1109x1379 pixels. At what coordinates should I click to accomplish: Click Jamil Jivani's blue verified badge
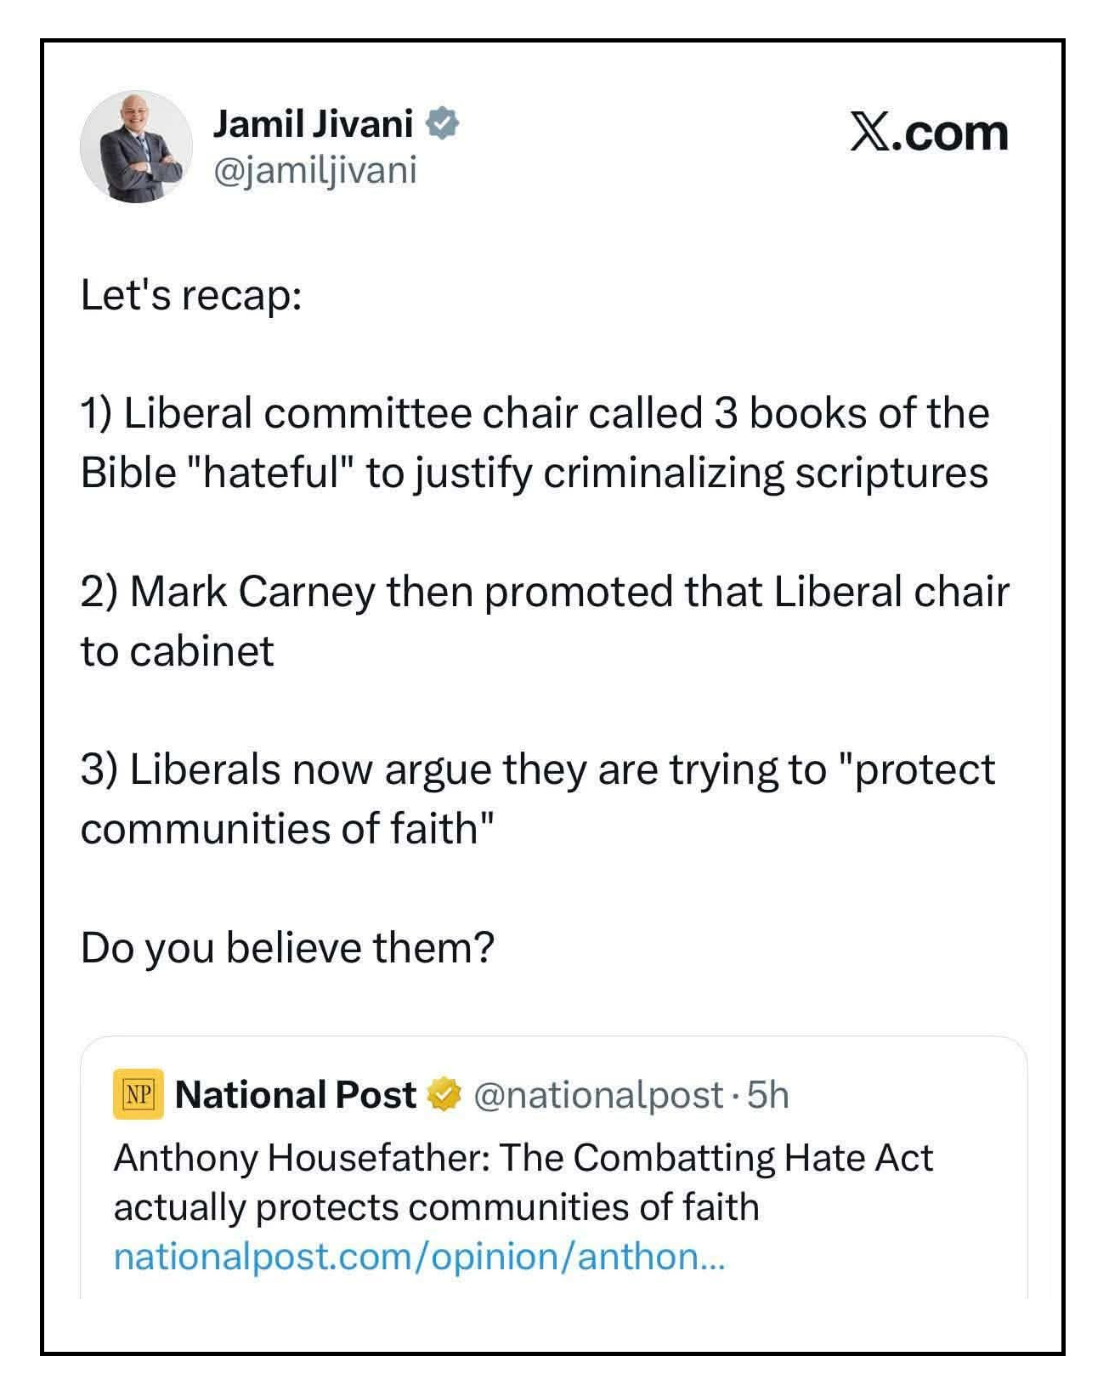point(442,124)
